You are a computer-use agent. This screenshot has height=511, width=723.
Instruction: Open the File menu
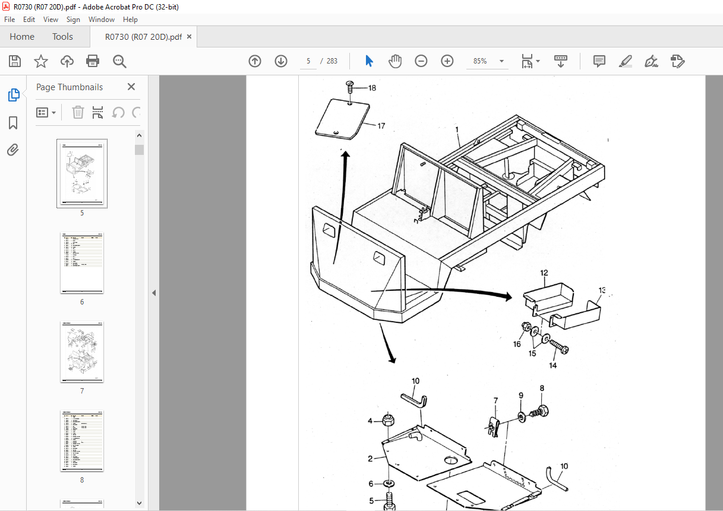click(11, 20)
